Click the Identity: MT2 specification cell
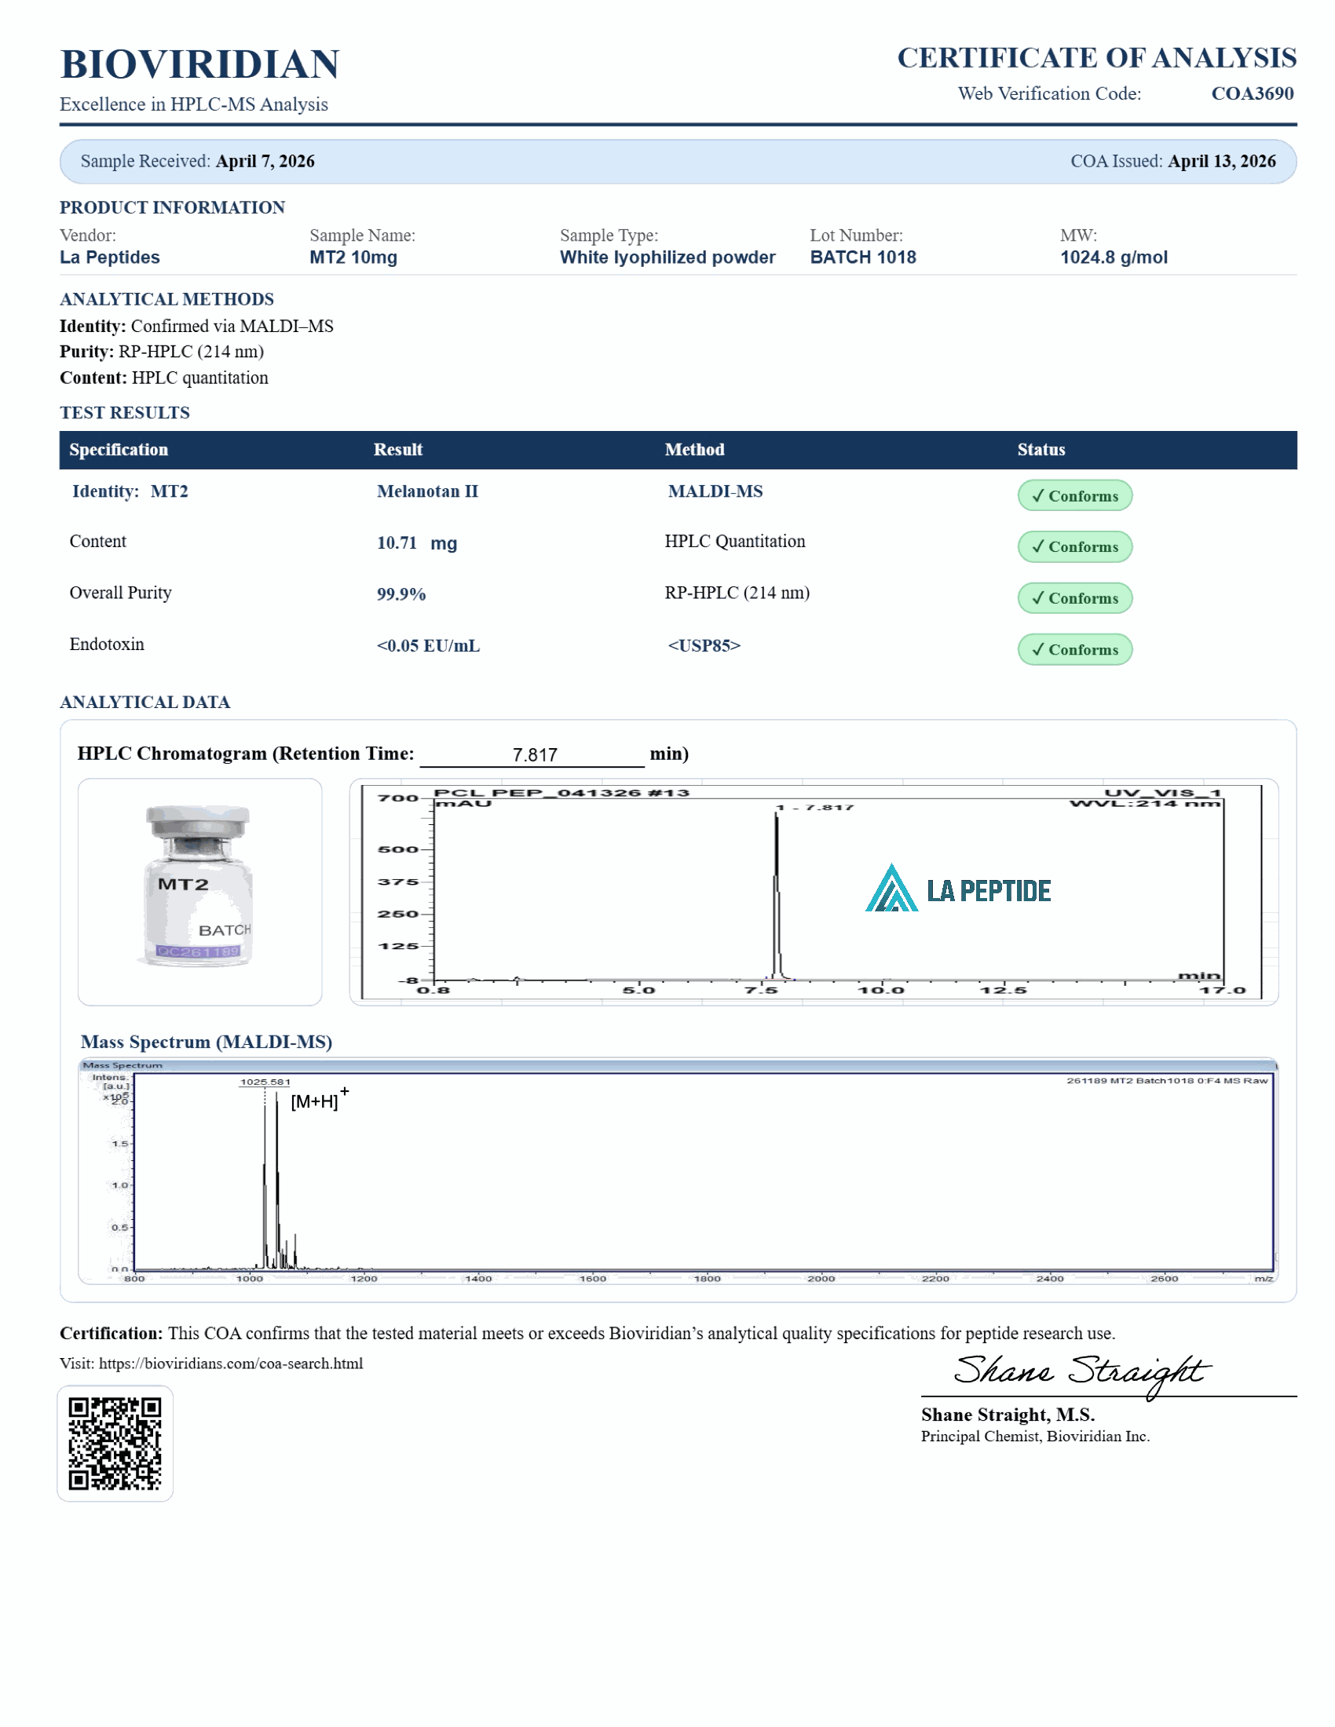 click(x=130, y=491)
